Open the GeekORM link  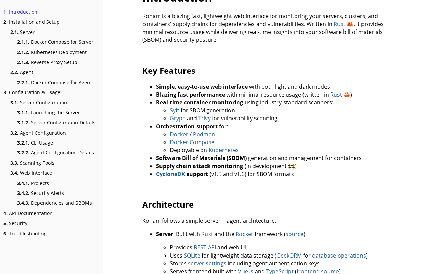tap(289, 256)
